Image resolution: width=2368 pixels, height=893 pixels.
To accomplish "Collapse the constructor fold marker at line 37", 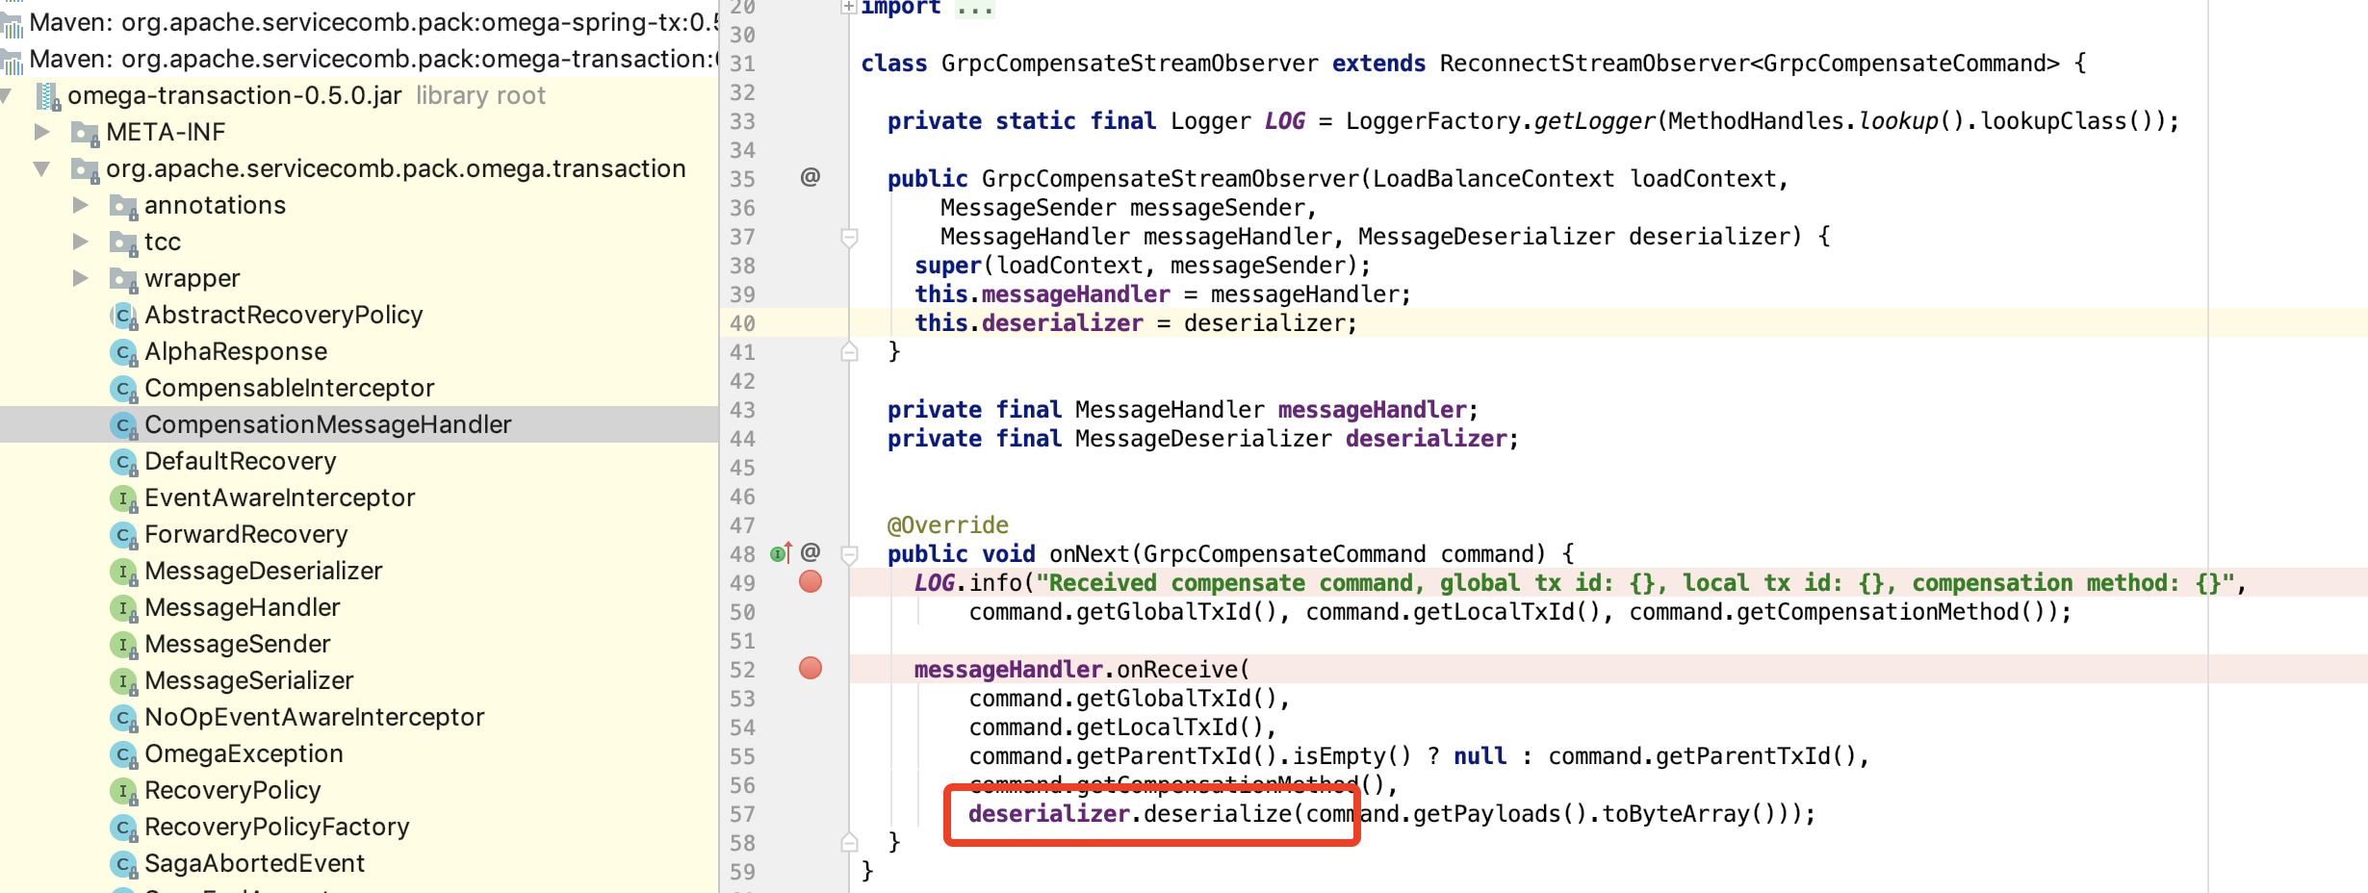I will coord(849,237).
